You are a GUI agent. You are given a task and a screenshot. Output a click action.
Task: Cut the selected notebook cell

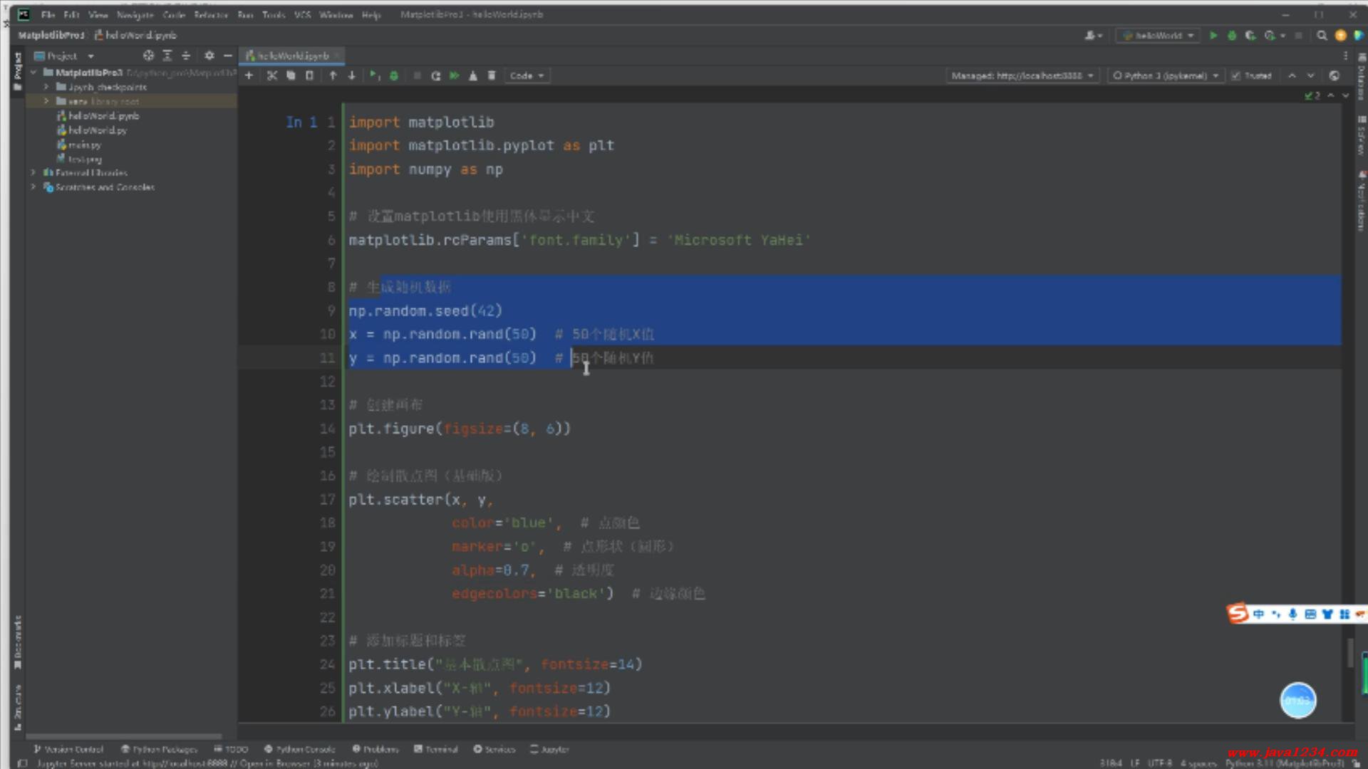tap(271, 75)
